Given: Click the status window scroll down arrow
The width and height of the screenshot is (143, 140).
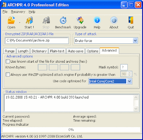Looking at the screenshot, I should pyautogui.click(x=136, y=109).
